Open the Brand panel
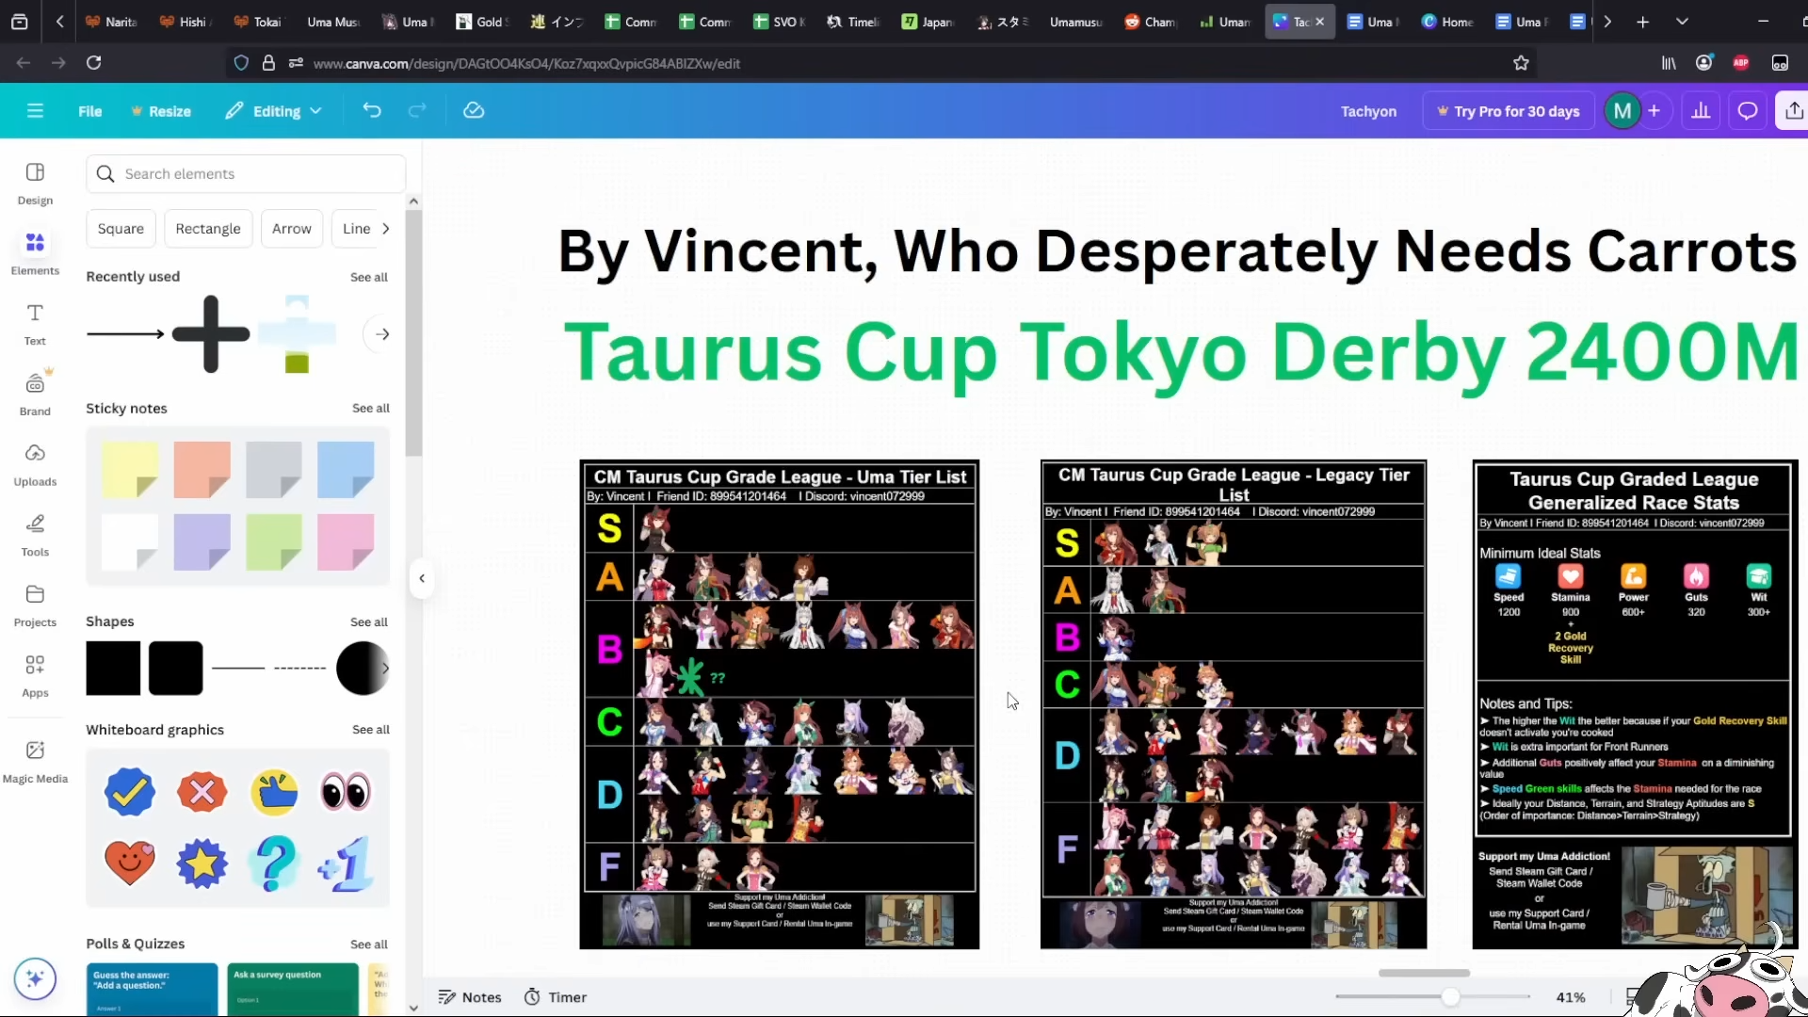The width and height of the screenshot is (1808, 1017). pyautogui.click(x=35, y=394)
